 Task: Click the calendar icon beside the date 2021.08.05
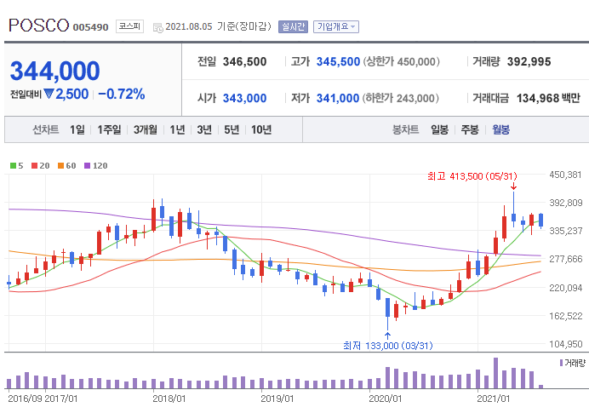pyautogui.click(x=158, y=27)
